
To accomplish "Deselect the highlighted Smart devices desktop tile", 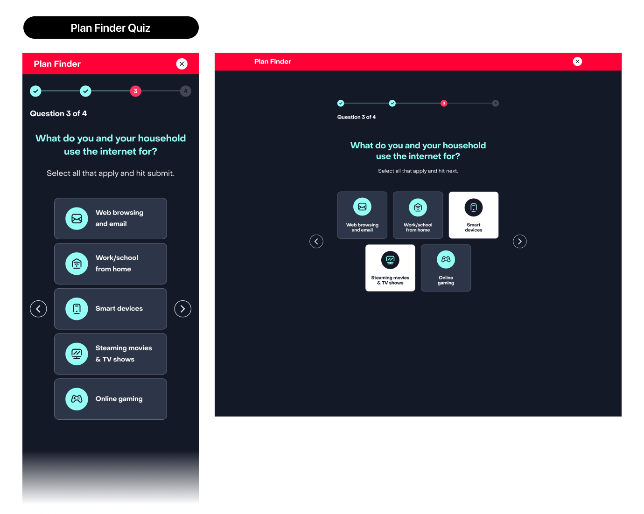I will coord(474,215).
